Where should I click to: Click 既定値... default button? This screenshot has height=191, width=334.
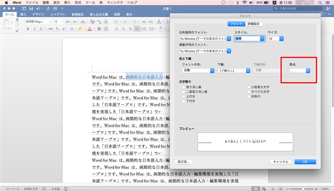[184, 162]
